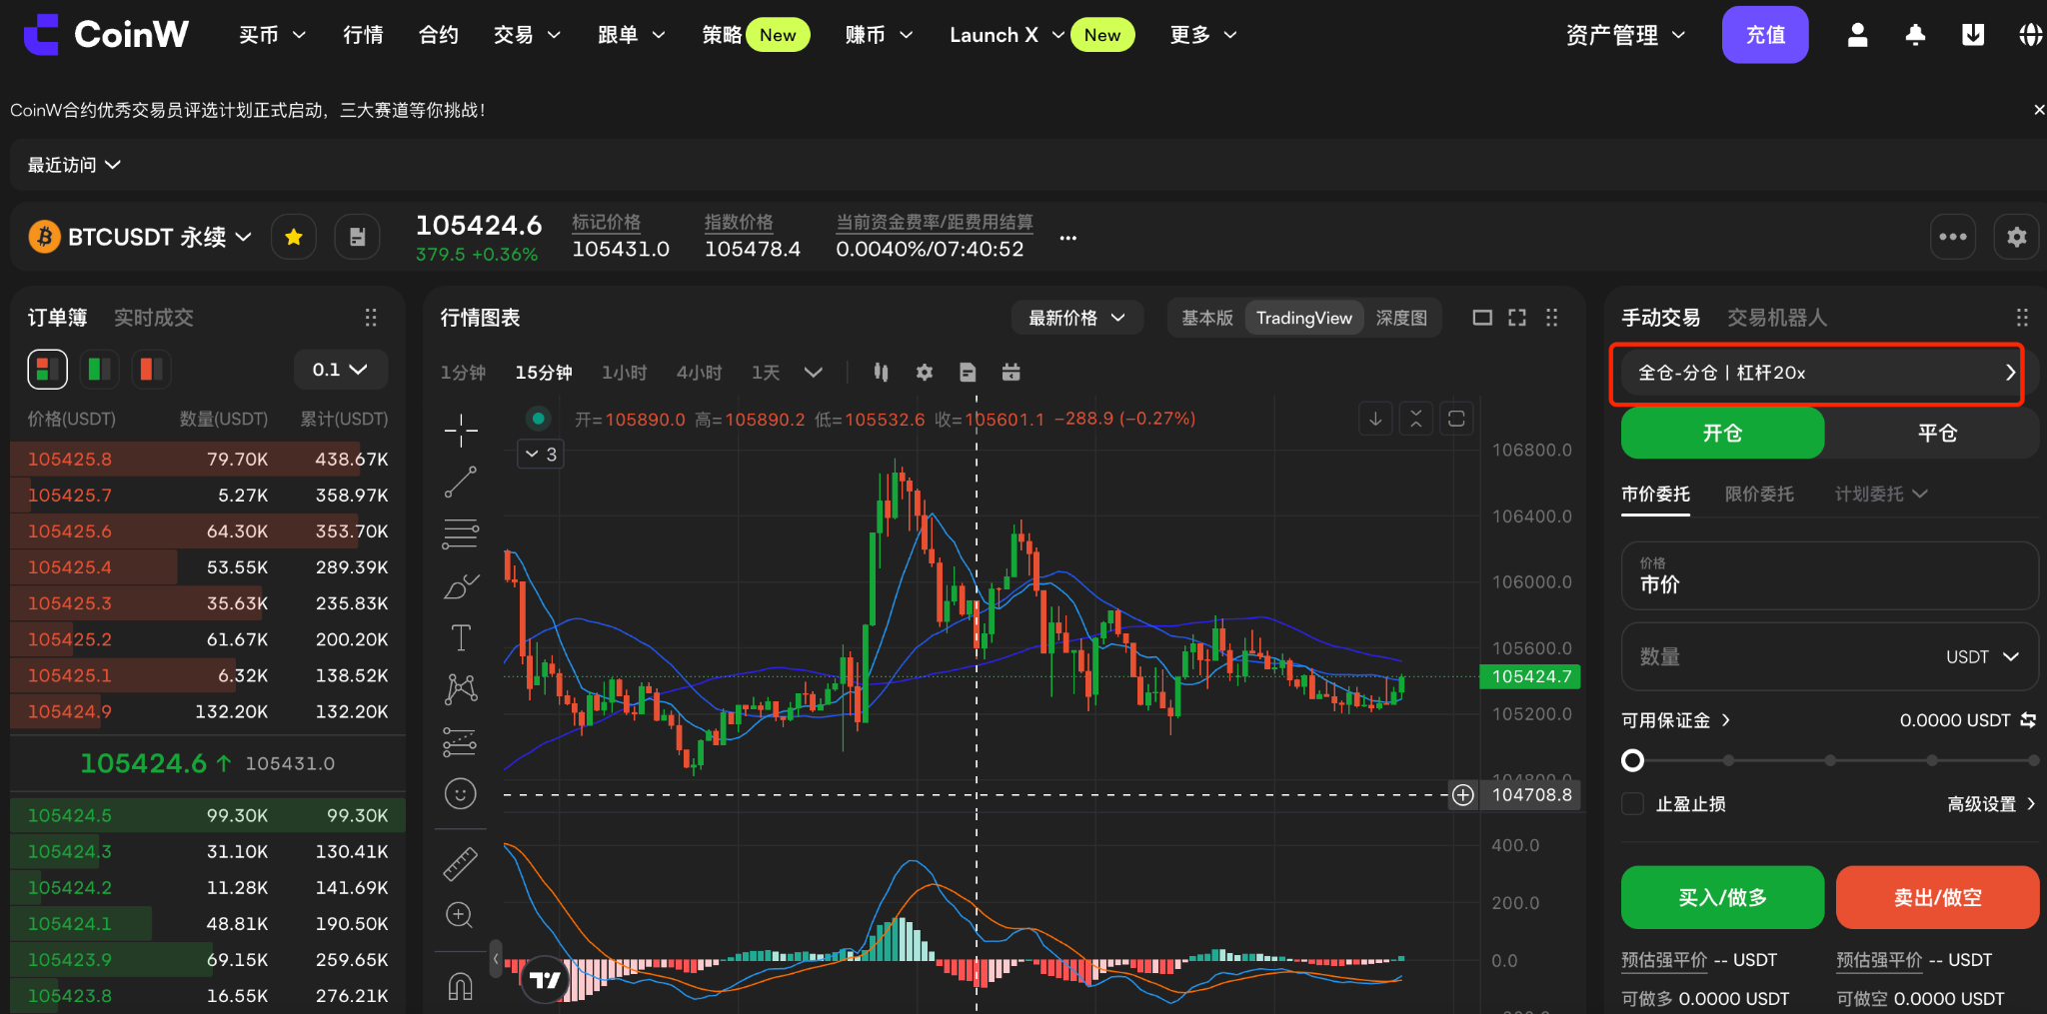Select the ruler measure tool

pos(461,863)
